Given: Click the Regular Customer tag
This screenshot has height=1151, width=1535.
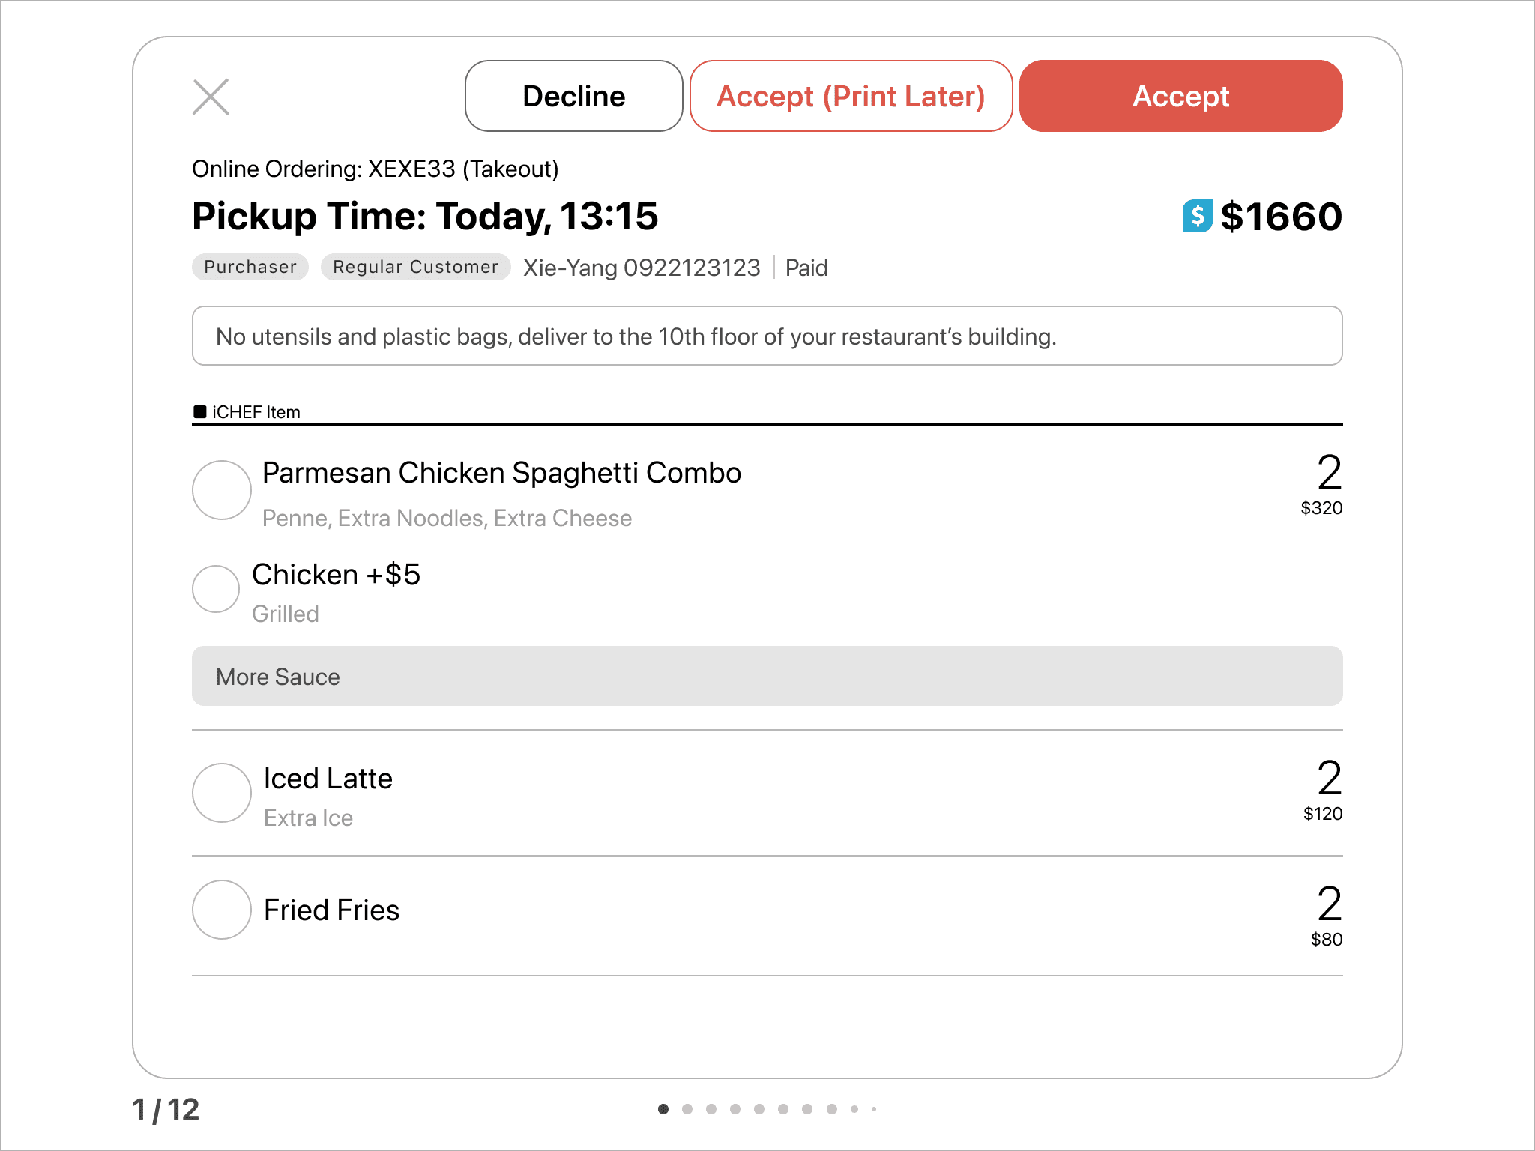Looking at the screenshot, I should (x=415, y=267).
